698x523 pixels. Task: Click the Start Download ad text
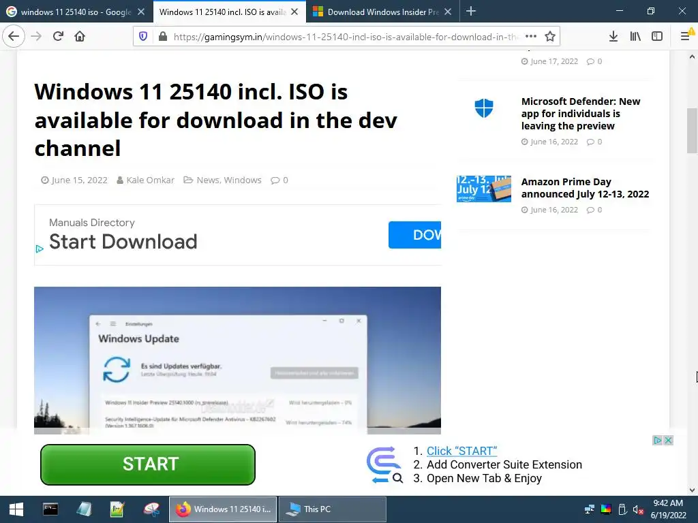(123, 242)
